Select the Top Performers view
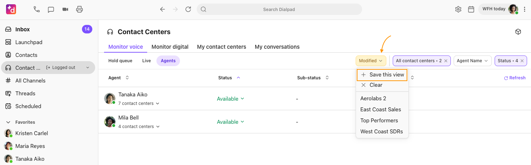The height and width of the screenshot is (165, 531). pos(382,121)
